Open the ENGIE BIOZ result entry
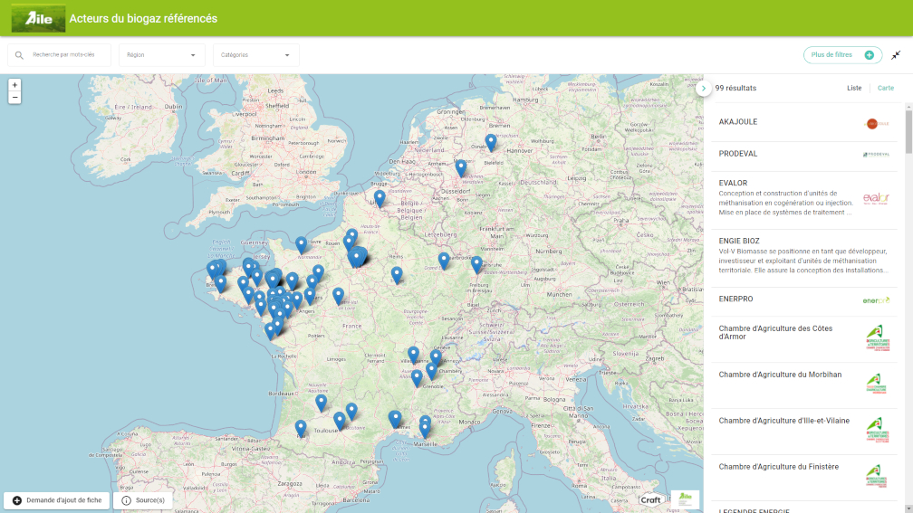Screen dimensions: 913x513 coord(803,258)
